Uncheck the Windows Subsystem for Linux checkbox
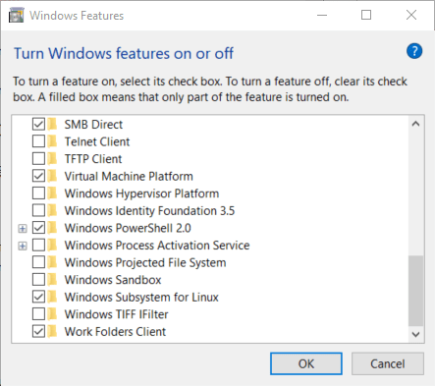Viewport: 435px width, 386px height. click(38, 297)
